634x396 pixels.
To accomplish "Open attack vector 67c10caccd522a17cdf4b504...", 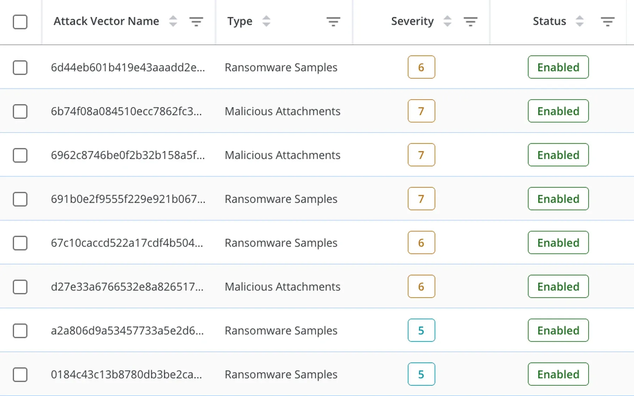I will coord(127,243).
